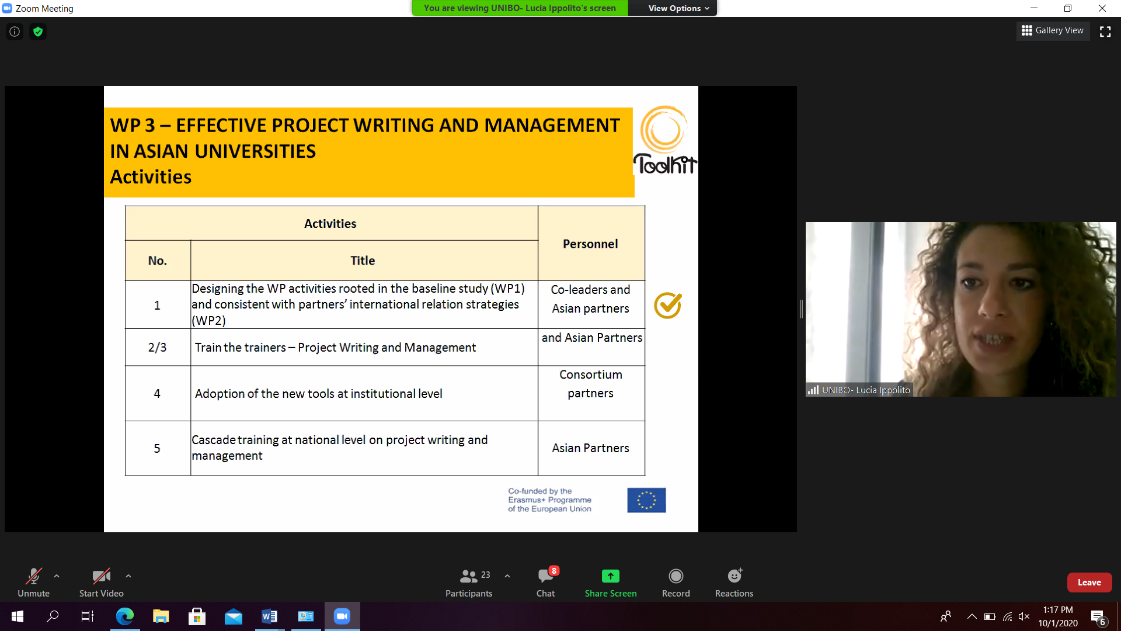Image resolution: width=1121 pixels, height=631 pixels.
Task: Click the yellow checkmark beside activity 1
Action: (668, 306)
